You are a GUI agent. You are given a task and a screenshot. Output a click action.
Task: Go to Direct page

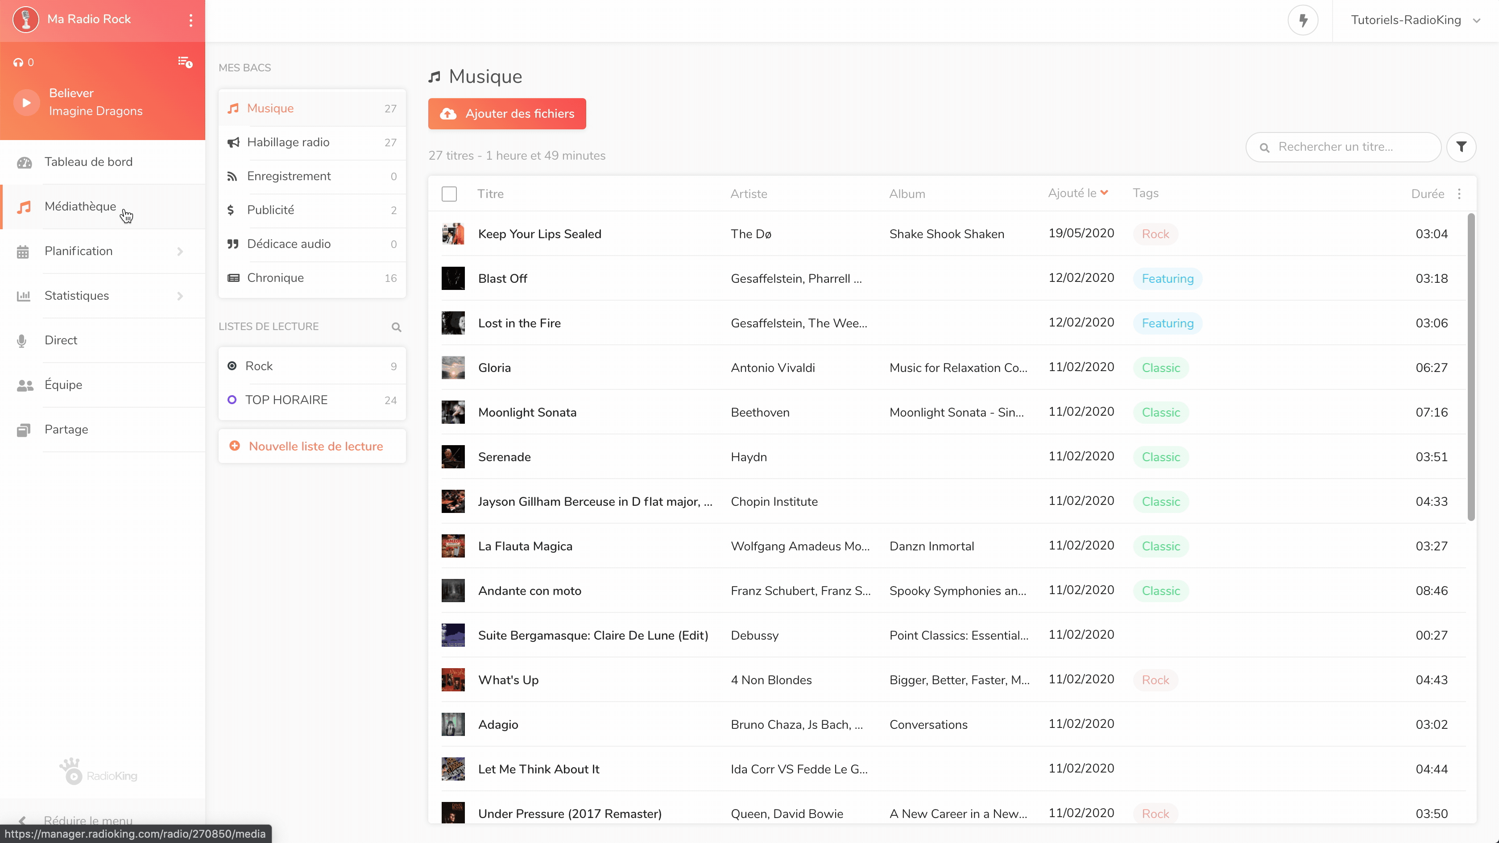click(103, 340)
